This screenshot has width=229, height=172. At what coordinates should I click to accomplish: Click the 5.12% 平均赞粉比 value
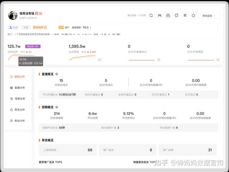(x=128, y=114)
